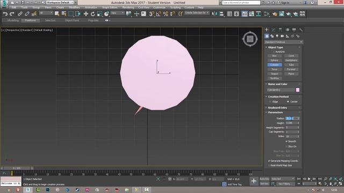Click the Sphere primitive button
This screenshot has height=193, width=344.
click(x=275, y=61)
